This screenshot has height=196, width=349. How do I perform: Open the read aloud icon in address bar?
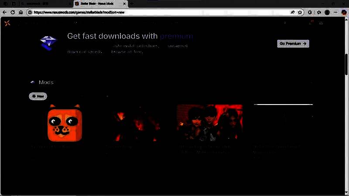click(292, 12)
